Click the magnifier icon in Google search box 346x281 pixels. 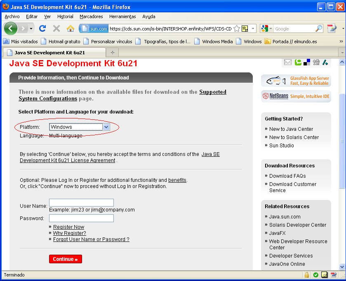coord(319,28)
